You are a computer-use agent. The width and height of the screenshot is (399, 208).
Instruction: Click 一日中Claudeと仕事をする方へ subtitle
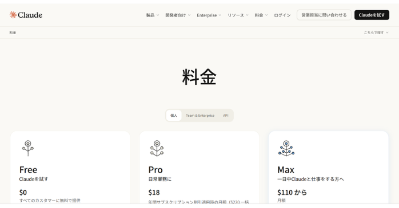(310, 179)
